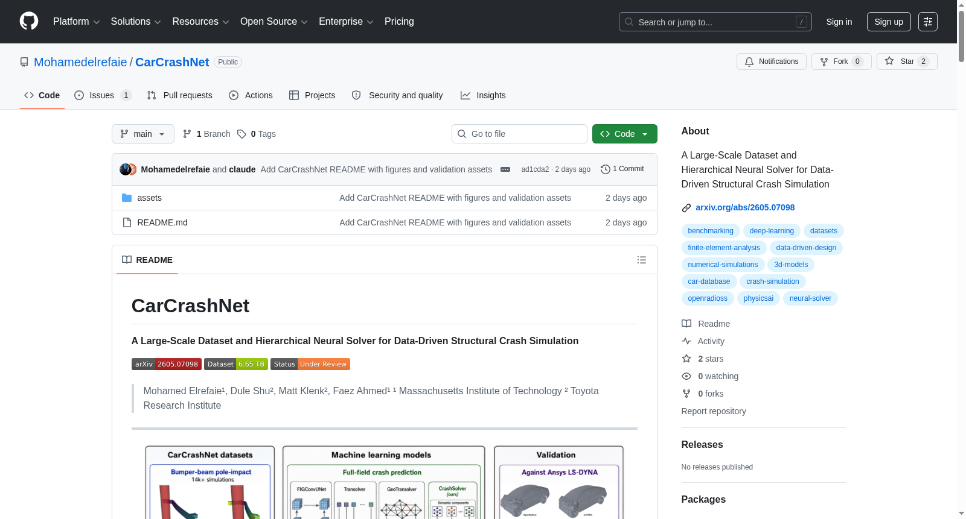966x519 pixels.
Task: Switch to the Security and quality tab
Action: click(x=397, y=95)
